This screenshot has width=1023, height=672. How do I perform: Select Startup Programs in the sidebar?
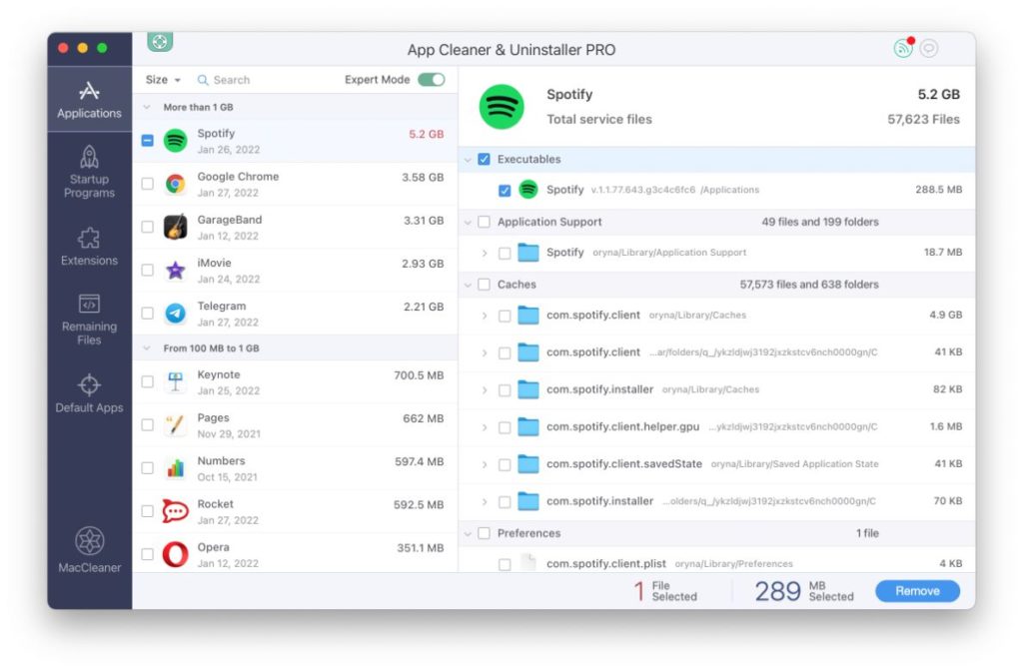tap(88, 172)
